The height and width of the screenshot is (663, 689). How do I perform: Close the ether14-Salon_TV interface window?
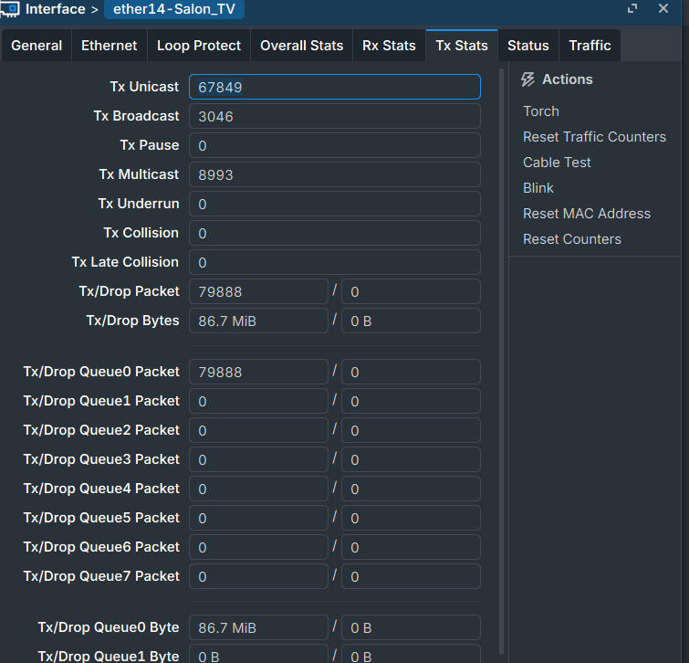click(663, 8)
